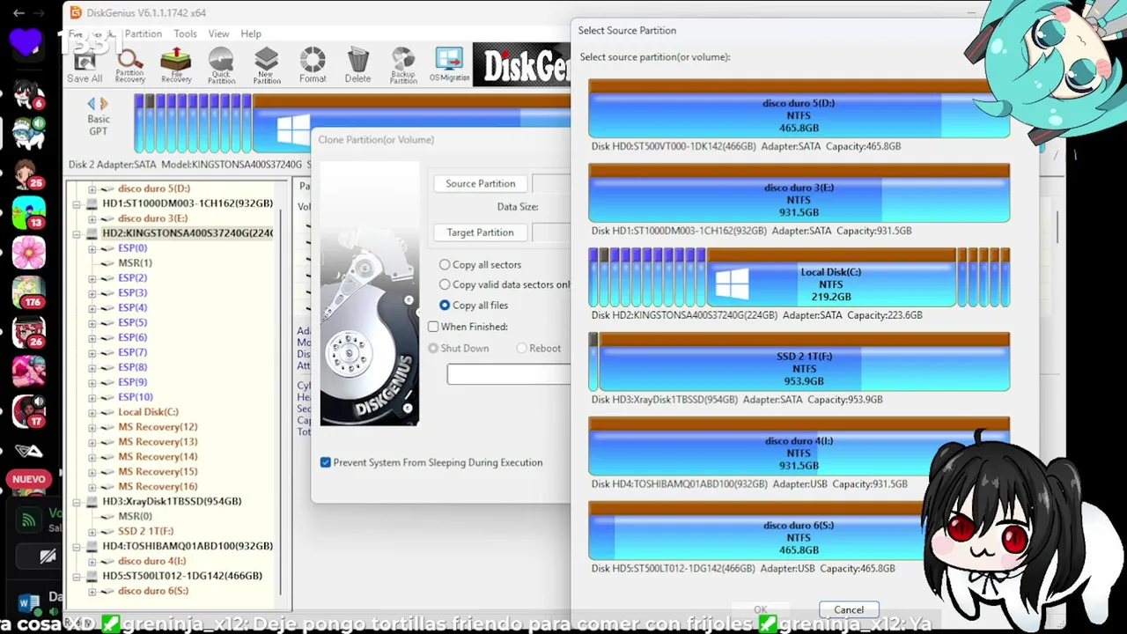Select disco duro 6(S:) partition bar in dialog

pos(799,531)
